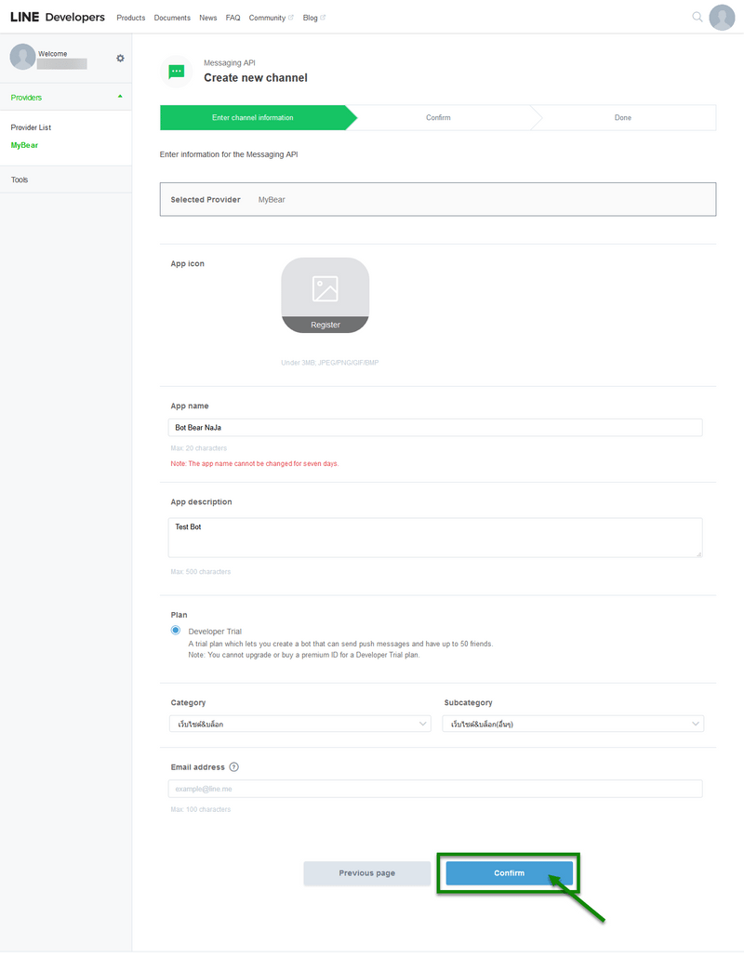The height and width of the screenshot is (958, 744).
Task: Click the 'Under 3MB' file format hint
Action: pyautogui.click(x=330, y=363)
